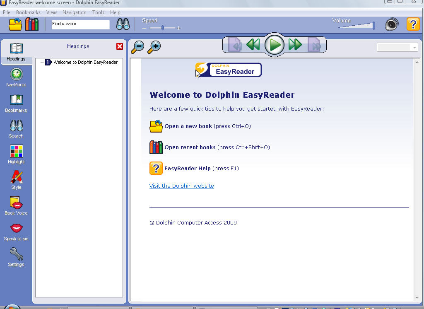Open the Style sidebar panel
The width and height of the screenshot is (424, 309).
pos(16,180)
